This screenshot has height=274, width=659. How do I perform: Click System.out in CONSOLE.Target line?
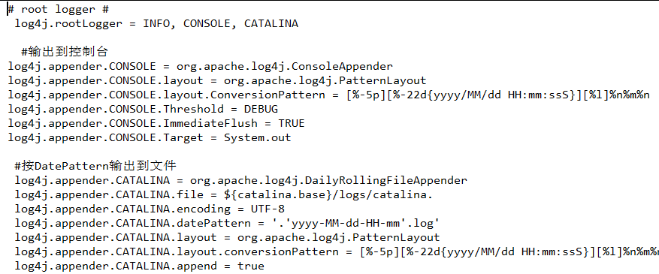click(257, 137)
